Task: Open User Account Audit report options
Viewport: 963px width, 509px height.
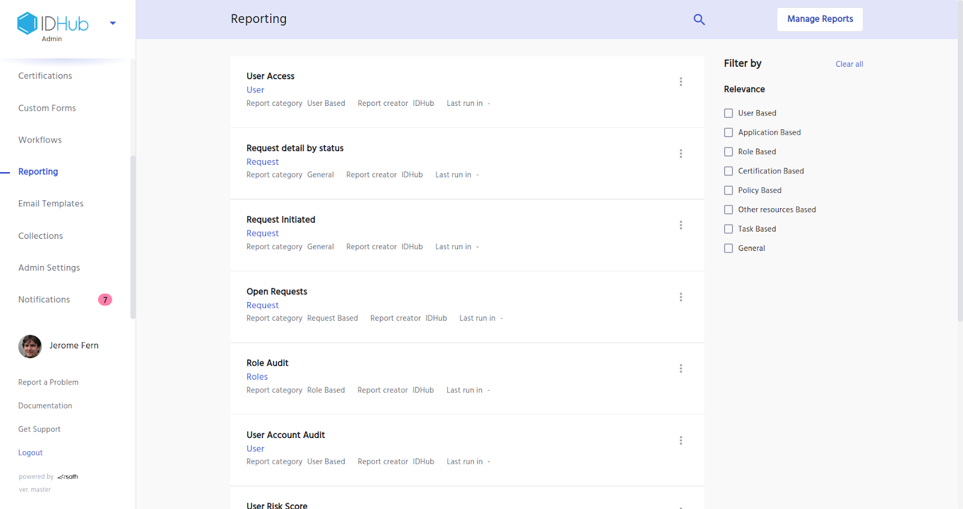Action: (681, 440)
